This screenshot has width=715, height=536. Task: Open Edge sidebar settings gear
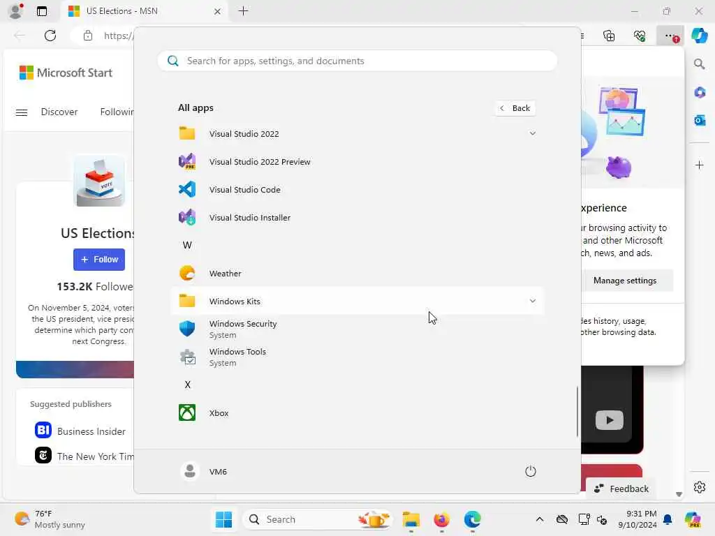coord(700,487)
